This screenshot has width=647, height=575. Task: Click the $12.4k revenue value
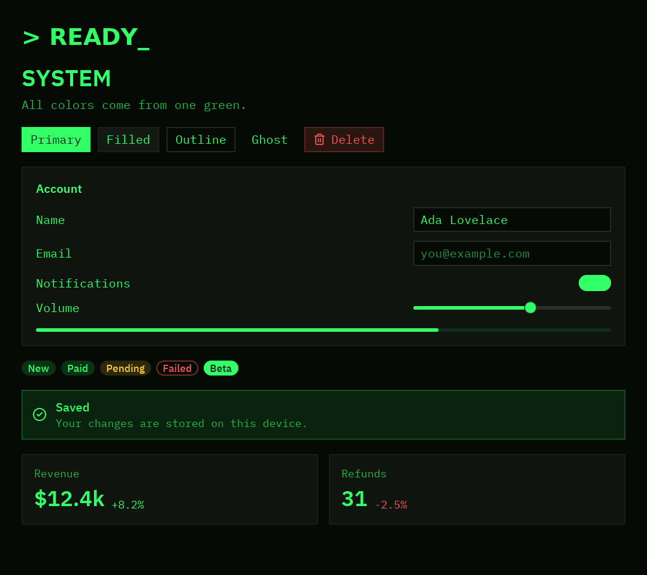point(69,498)
